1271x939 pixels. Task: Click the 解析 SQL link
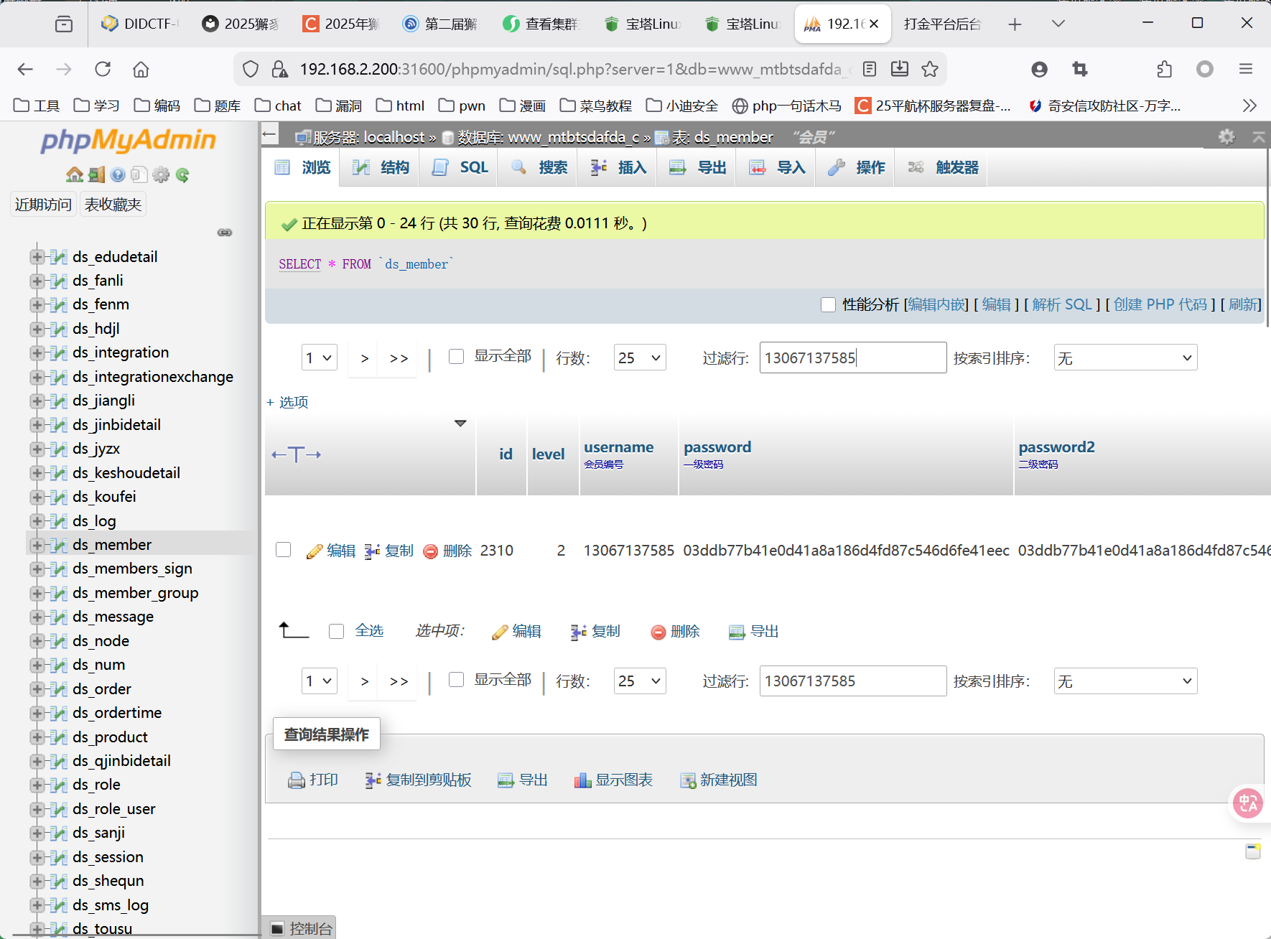pyautogui.click(x=1062, y=305)
